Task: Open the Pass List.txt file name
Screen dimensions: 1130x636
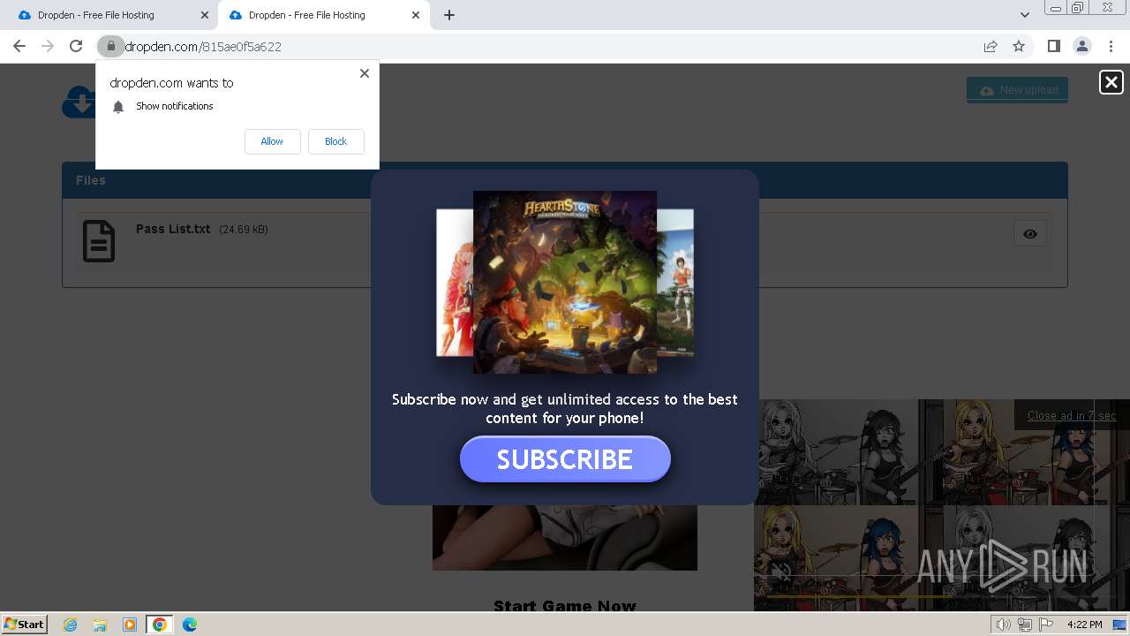Action: pos(173,229)
